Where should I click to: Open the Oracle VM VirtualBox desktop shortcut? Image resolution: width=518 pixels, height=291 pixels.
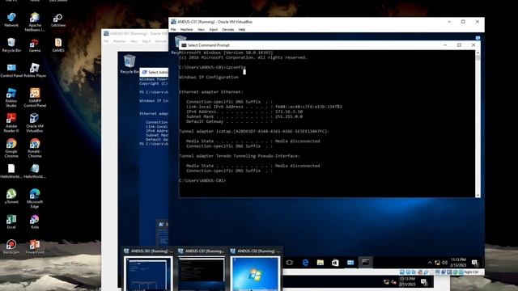coord(35,123)
